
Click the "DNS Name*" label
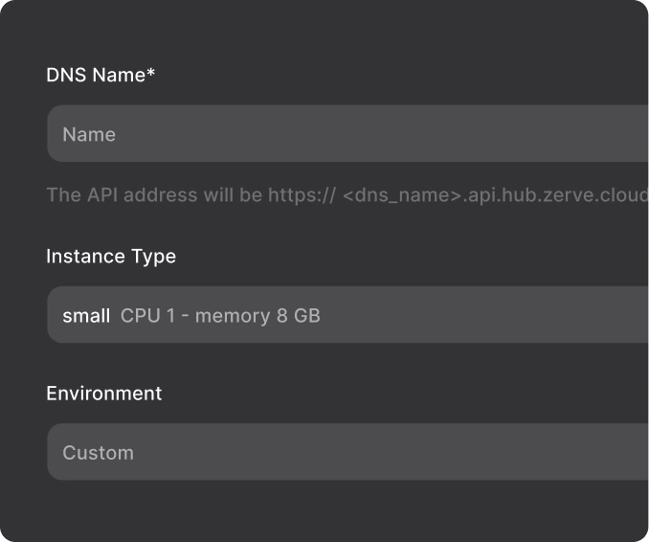click(101, 75)
